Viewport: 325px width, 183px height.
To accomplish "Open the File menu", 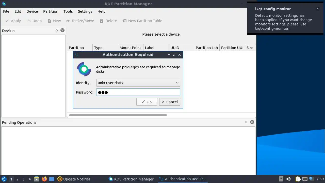I will 6,11.
